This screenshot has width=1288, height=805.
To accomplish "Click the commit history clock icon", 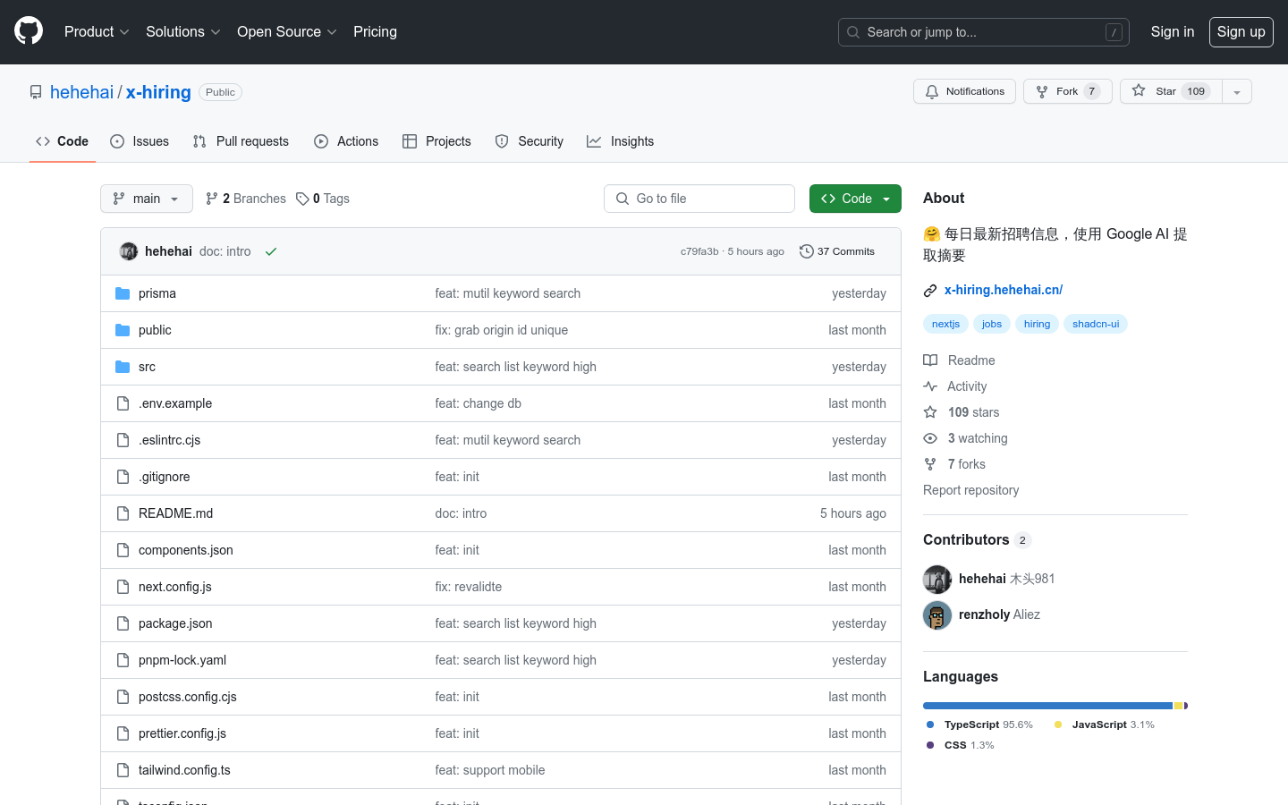I will (806, 251).
